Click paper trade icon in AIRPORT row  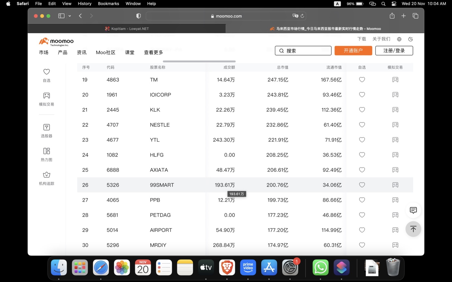pos(395,230)
